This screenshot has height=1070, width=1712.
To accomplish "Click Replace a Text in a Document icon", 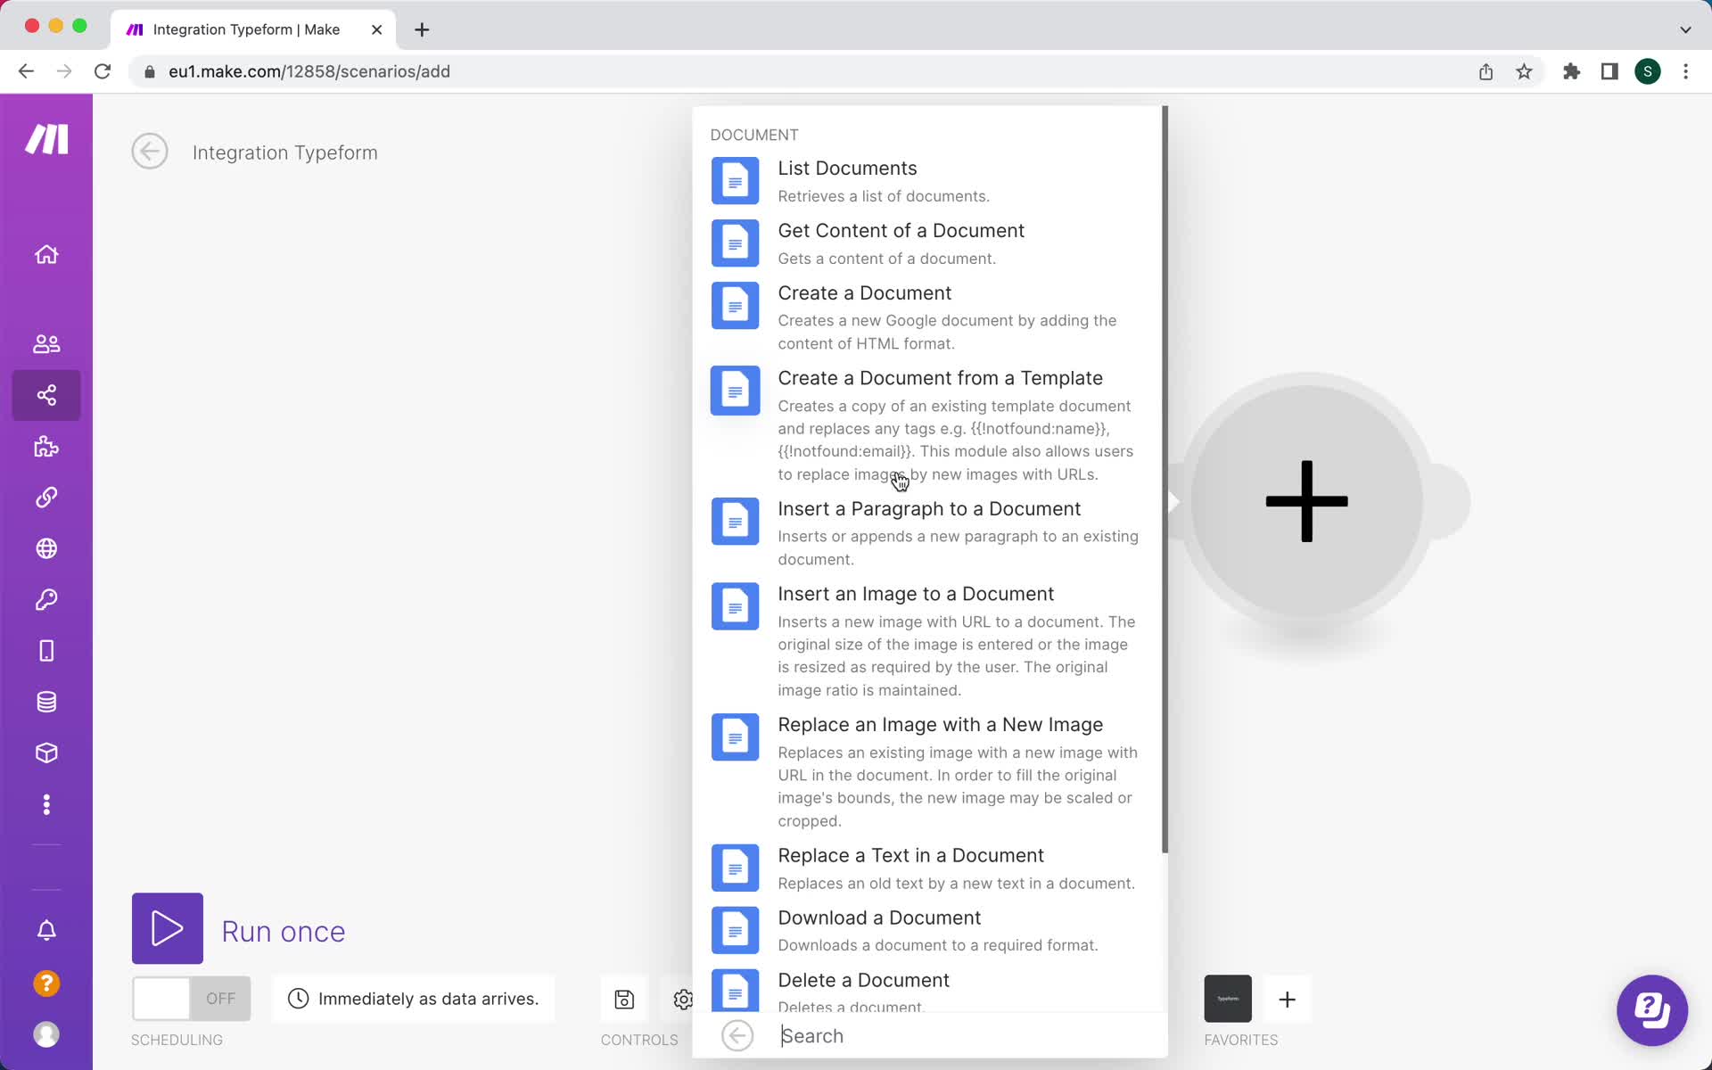I will 735,867.
